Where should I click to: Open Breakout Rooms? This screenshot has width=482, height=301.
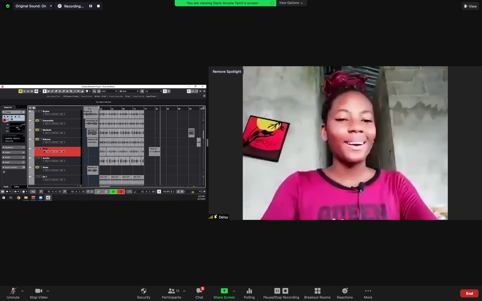pyautogui.click(x=317, y=293)
